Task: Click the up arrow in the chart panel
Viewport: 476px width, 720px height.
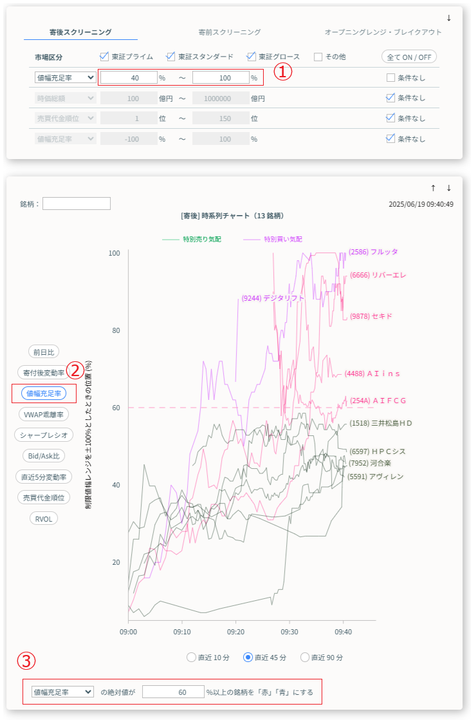Action: tap(434, 187)
